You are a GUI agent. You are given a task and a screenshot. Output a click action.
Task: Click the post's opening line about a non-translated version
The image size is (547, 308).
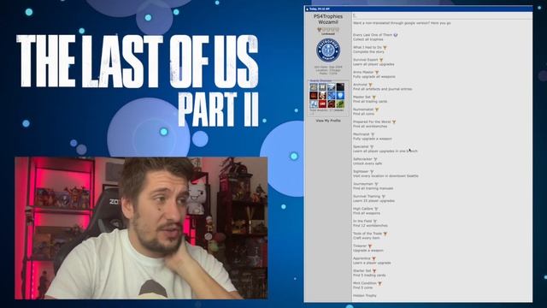point(402,23)
